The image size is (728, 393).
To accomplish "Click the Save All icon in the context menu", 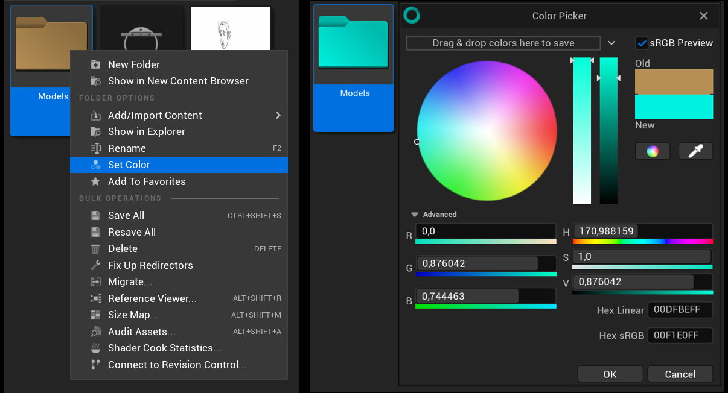I will 95,215.
